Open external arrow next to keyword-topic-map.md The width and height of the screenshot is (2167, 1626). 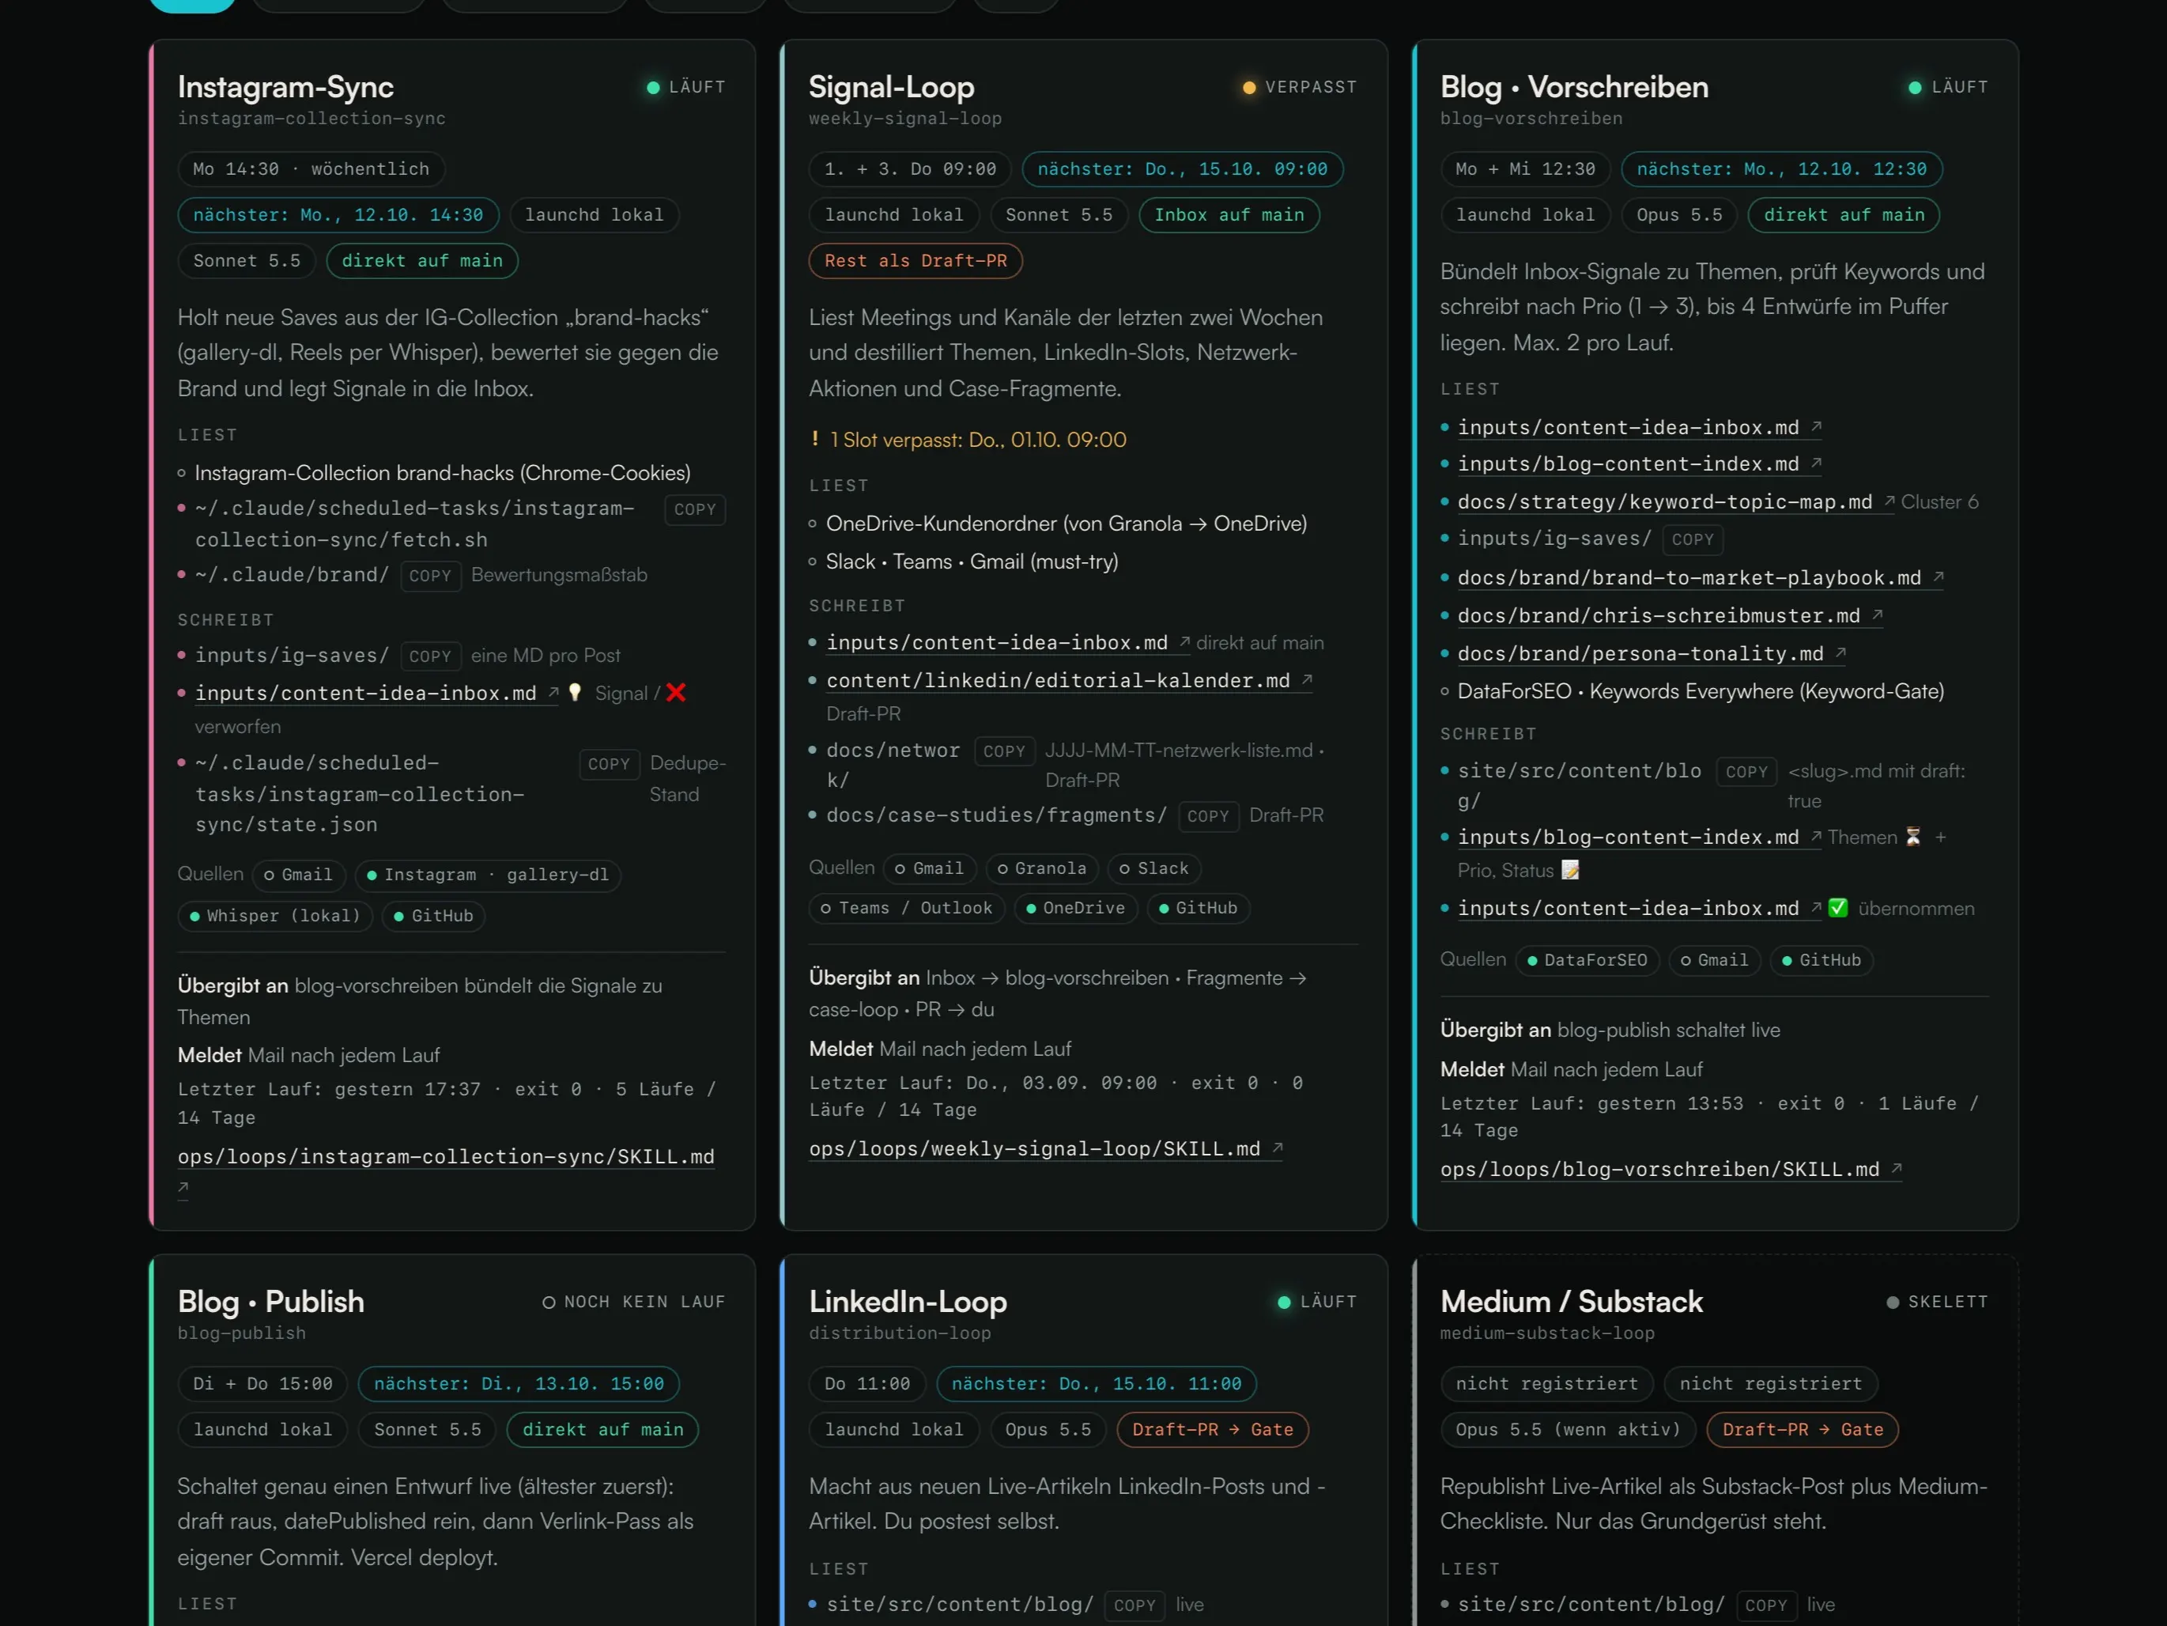(x=1888, y=501)
